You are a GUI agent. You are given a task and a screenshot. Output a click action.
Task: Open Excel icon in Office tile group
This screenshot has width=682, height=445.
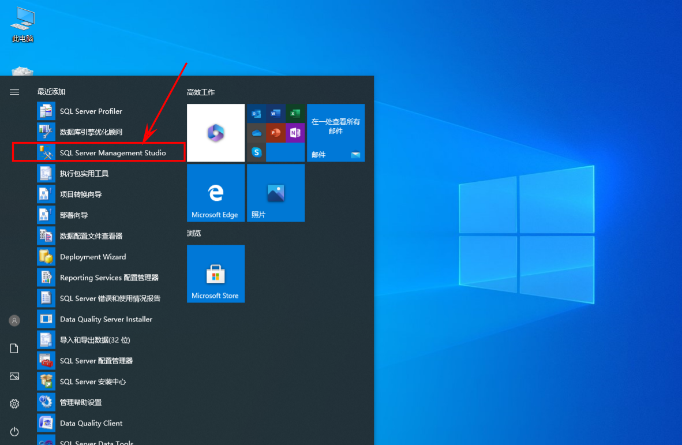pos(295,114)
